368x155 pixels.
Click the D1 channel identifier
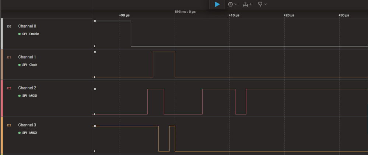tap(9, 57)
